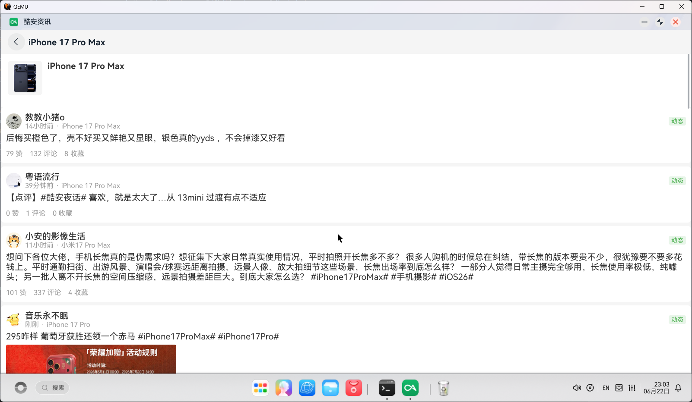Switch the EN input method indicator

tap(606, 388)
